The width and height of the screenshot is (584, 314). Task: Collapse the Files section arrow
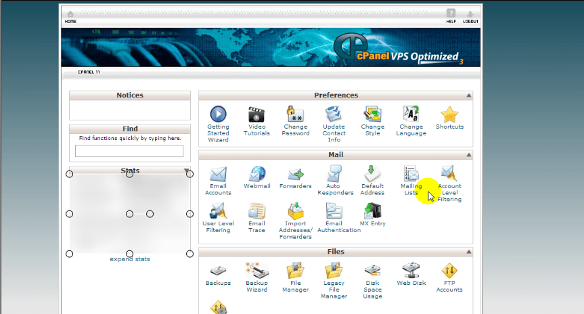coord(468,252)
